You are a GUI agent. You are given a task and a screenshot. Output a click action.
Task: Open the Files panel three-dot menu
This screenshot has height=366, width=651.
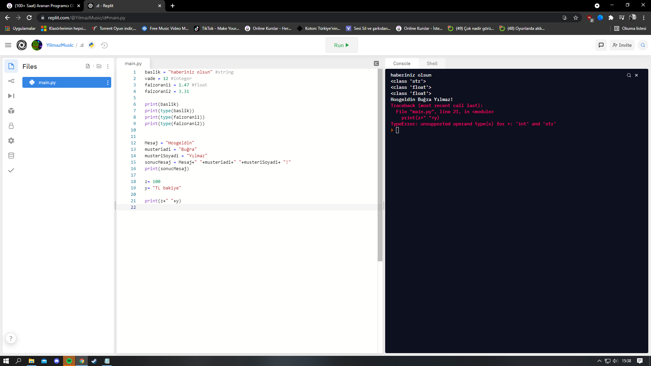click(108, 66)
